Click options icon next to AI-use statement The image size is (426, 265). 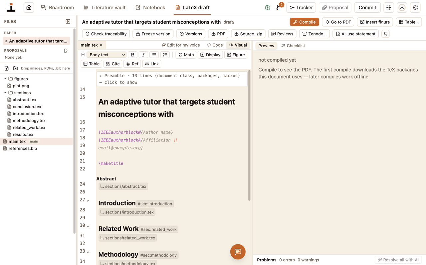tap(385, 34)
